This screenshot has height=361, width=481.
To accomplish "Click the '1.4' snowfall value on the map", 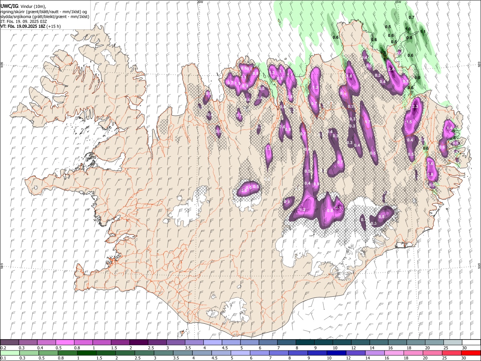I will click(449, 128).
